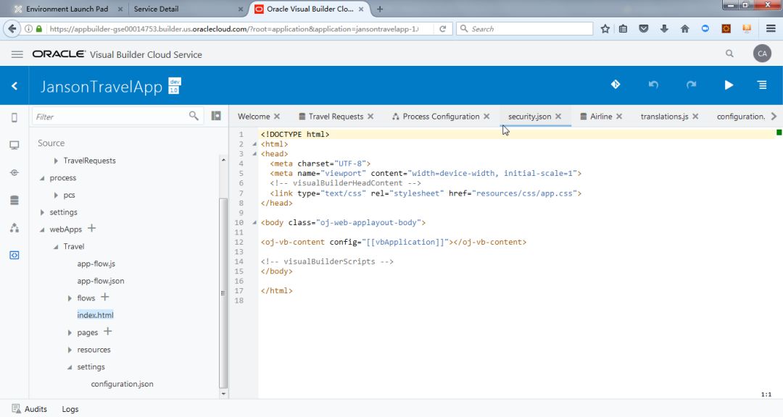Click the Undo arrow in header
Viewport: 783px width, 417px height.
(653, 85)
